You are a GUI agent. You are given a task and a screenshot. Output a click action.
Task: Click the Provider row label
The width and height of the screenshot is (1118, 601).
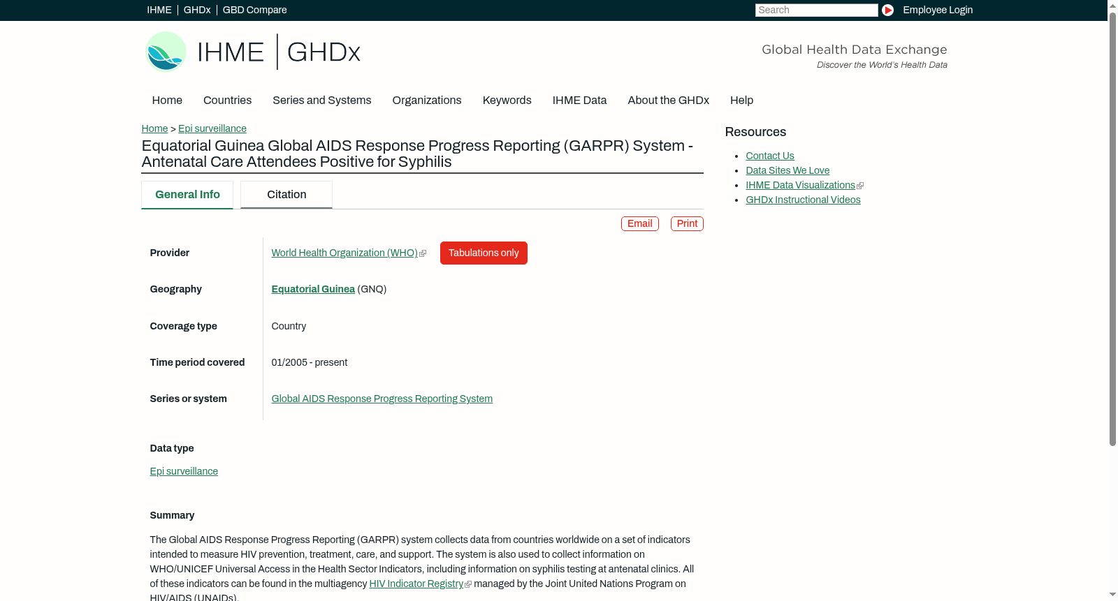(169, 253)
